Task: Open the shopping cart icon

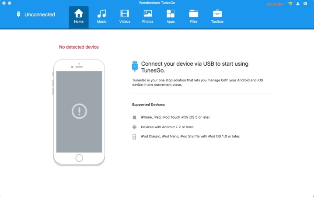Action: coord(290,4)
